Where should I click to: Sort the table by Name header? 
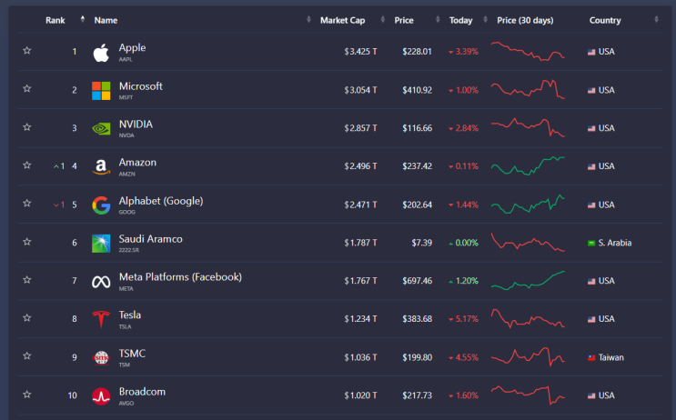tap(106, 20)
